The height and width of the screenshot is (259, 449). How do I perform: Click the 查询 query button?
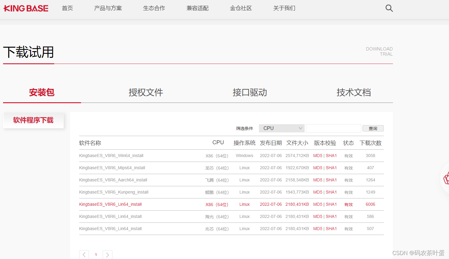(373, 128)
